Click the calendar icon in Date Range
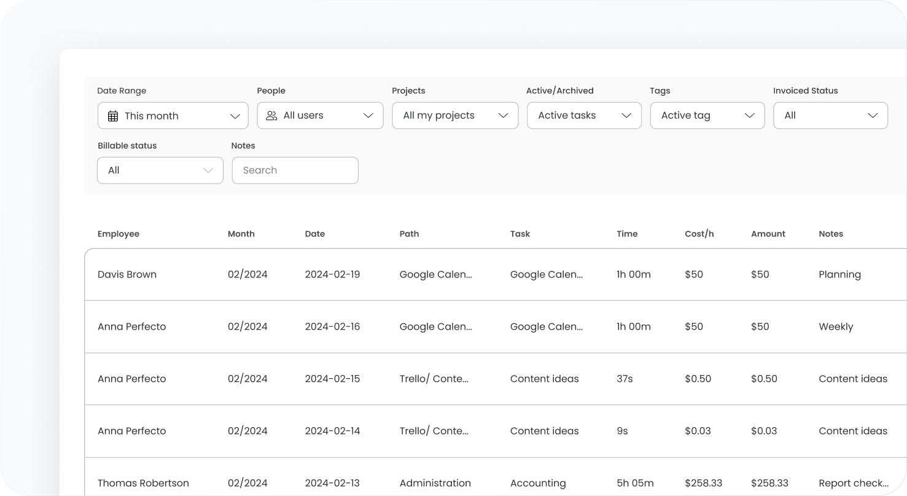This screenshot has height=496, width=907. pos(113,116)
